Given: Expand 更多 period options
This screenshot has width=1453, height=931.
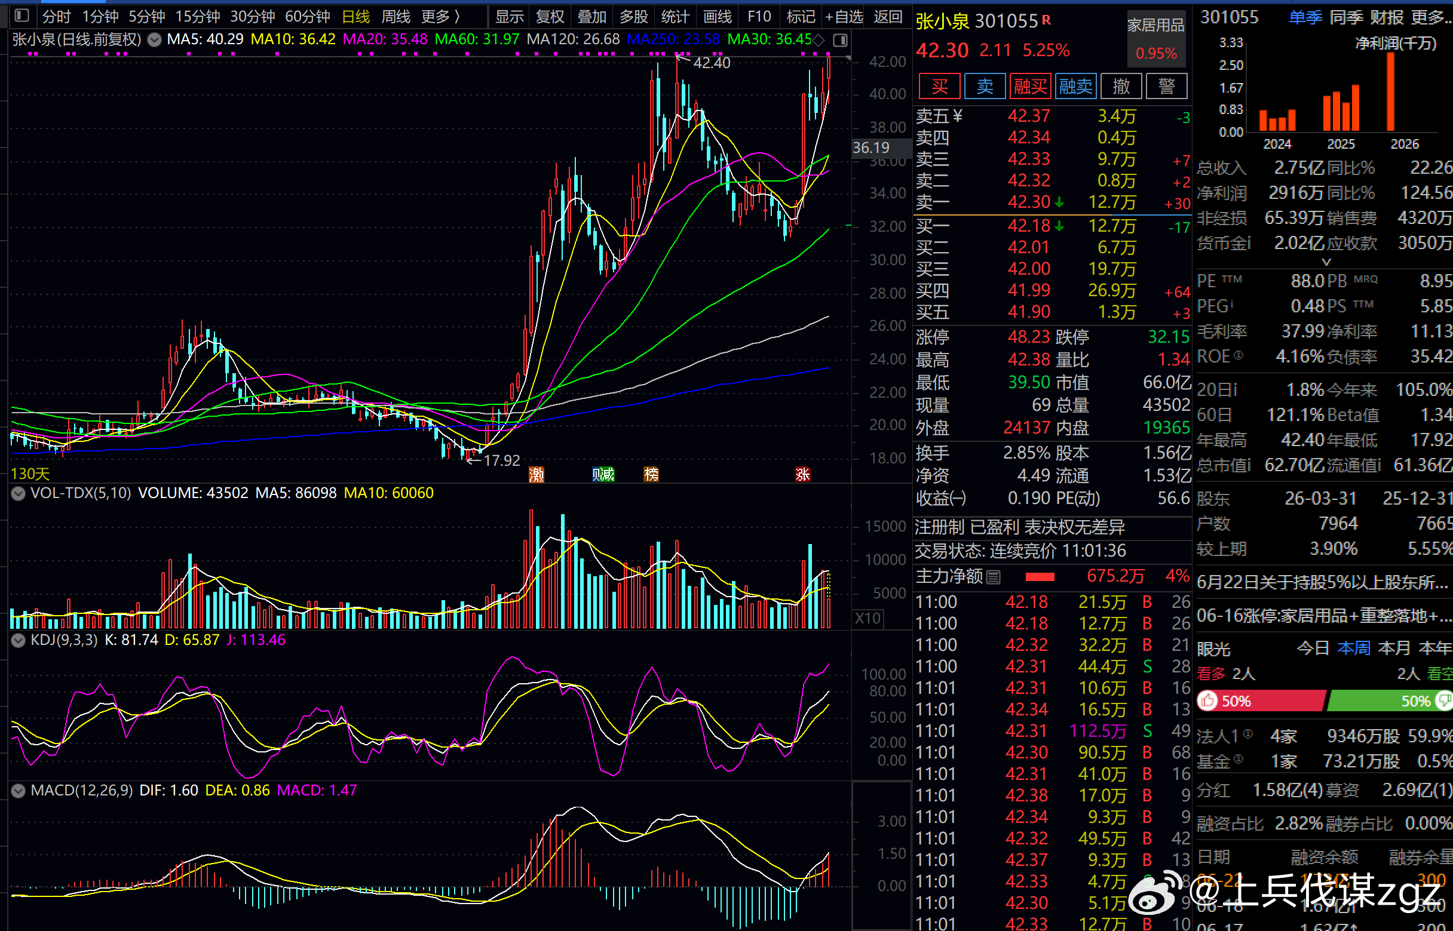Looking at the screenshot, I should coord(440,16).
